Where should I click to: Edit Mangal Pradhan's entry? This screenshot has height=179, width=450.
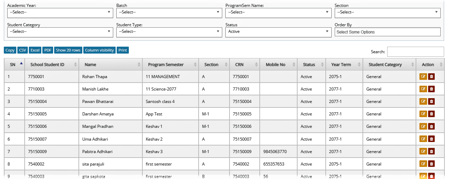click(x=423, y=126)
